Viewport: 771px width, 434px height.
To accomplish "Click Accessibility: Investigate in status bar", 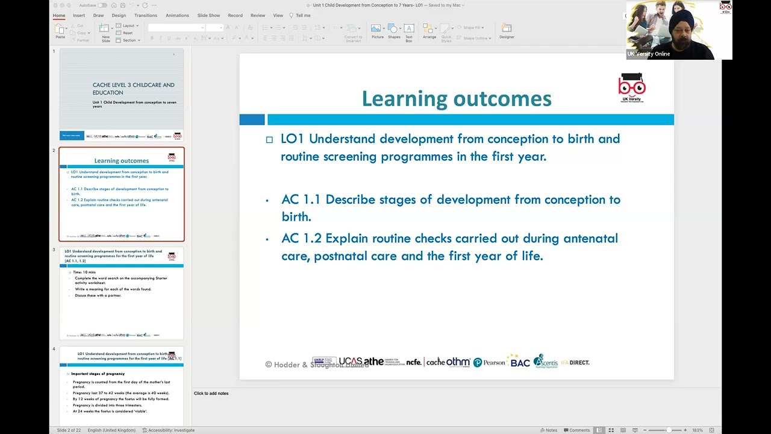I will point(169,430).
